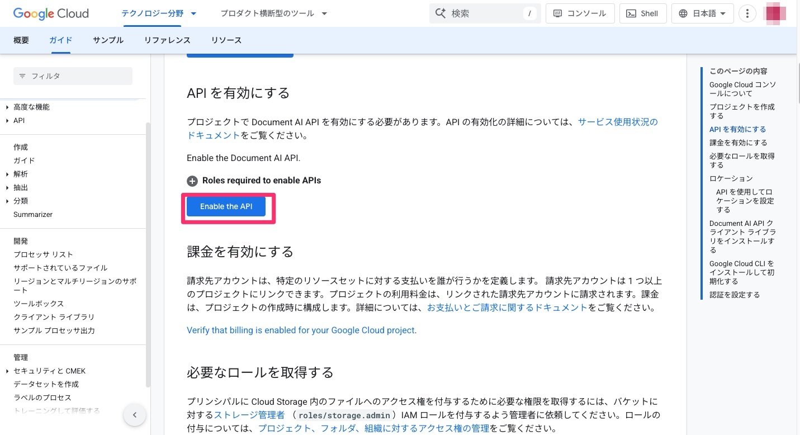The width and height of the screenshot is (800, 435).
Task: Expand the API section in the sidebar
Action: pyautogui.click(x=7, y=120)
